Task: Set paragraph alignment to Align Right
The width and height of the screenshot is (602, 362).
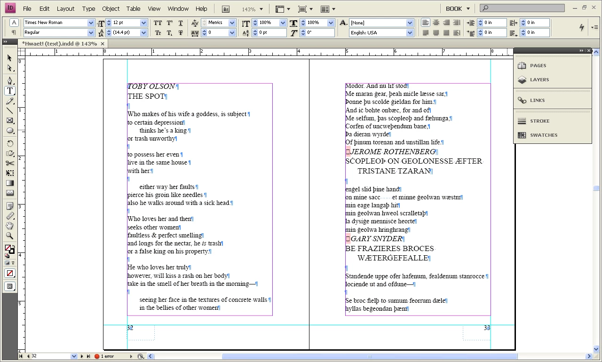Action: pyautogui.click(x=446, y=23)
